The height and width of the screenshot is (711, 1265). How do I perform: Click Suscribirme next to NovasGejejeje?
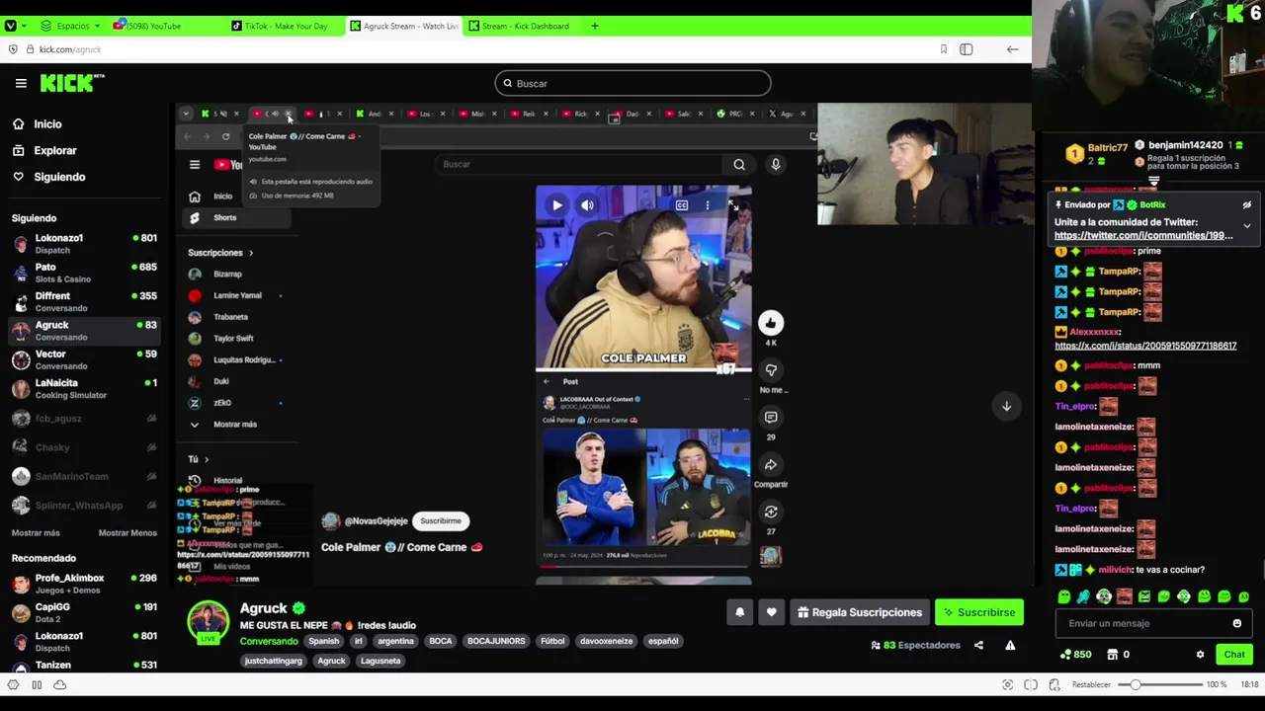tap(441, 521)
